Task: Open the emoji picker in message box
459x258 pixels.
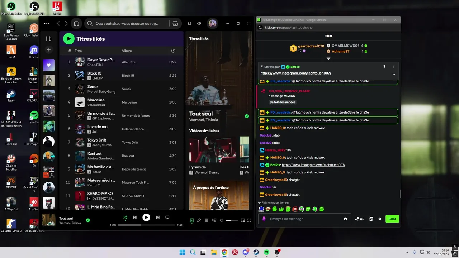Action: (x=346, y=219)
